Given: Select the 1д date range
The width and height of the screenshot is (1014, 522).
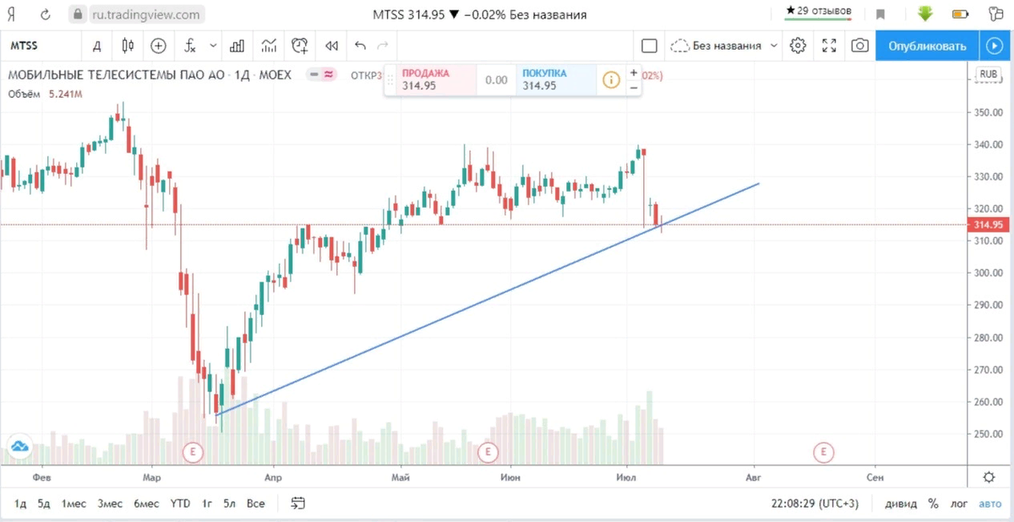Looking at the screenshot, I should click(x=20, y=503).
